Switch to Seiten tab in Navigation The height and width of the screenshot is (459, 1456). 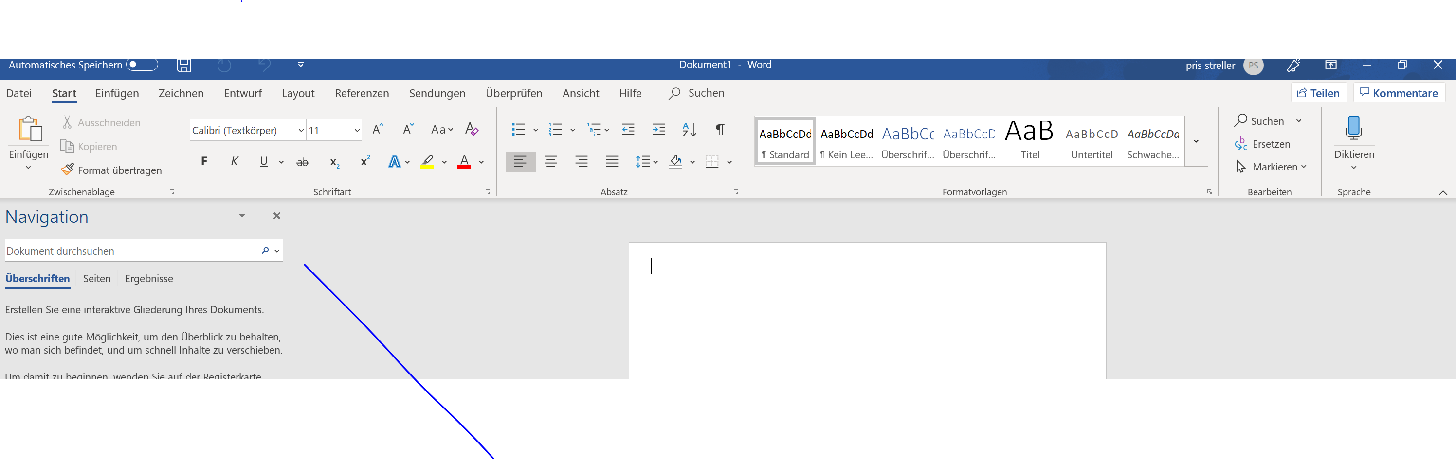[97, 279]
